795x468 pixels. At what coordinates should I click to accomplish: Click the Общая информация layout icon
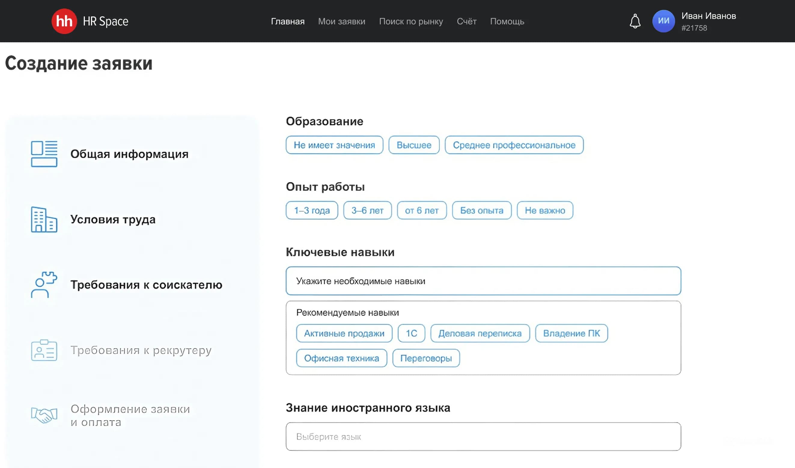[x=44, y=154]
